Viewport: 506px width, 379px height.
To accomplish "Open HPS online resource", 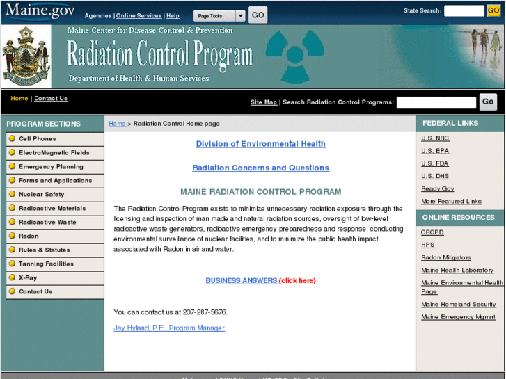I will 428,245.
